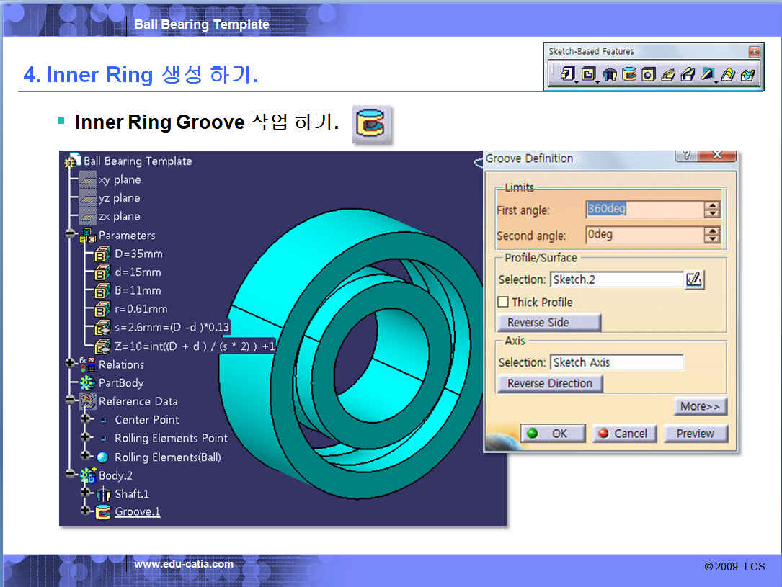Decrease Second angle with down arrow
782x587 pixels.
(712, 239)
